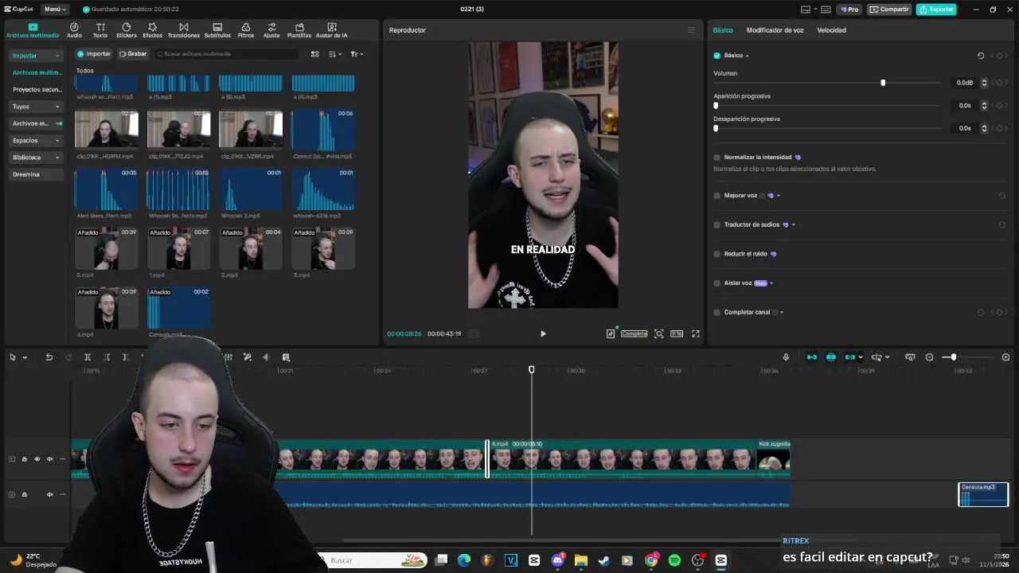Enable Reducir el ruido checkbox
The image size is (1019, 573).
coord(717,254)
